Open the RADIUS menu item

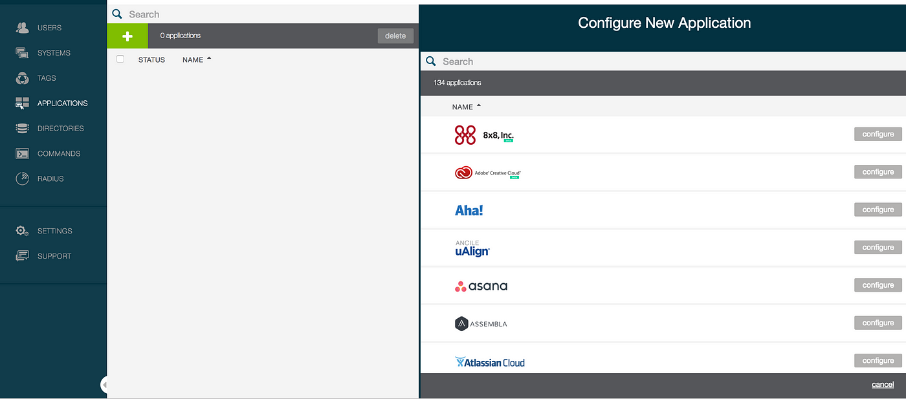(50, 179)
